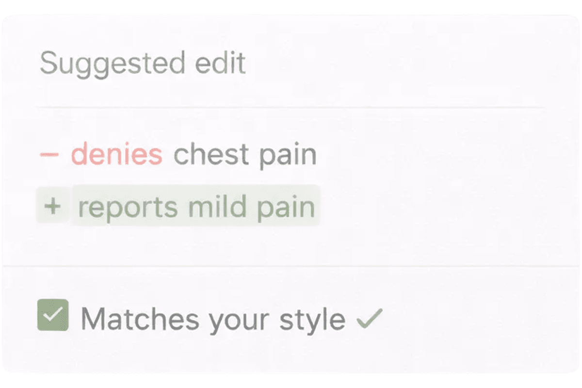This screenshot has width=582, height=388.
Task: Click the space between "denies" and "chest"
Action: tap(168, 155)
